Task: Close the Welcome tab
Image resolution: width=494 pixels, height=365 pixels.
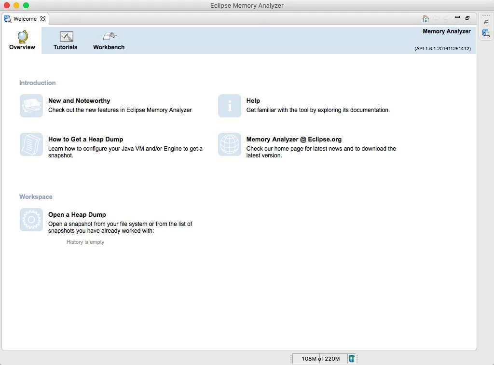Action: click(43, 19)
